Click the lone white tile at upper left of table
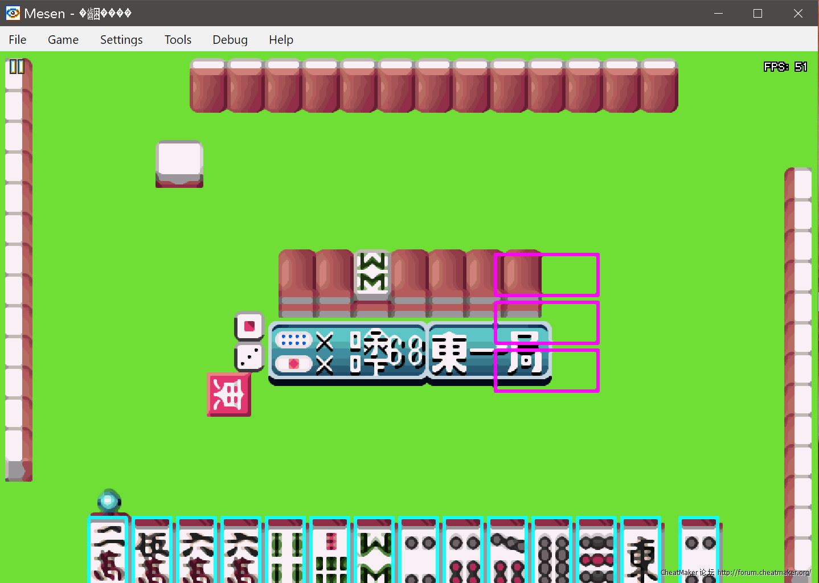 tap(179, 163)
